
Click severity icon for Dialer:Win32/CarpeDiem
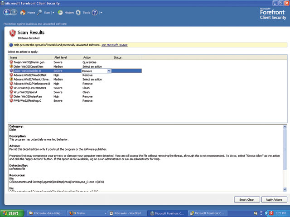pos(11,66)
